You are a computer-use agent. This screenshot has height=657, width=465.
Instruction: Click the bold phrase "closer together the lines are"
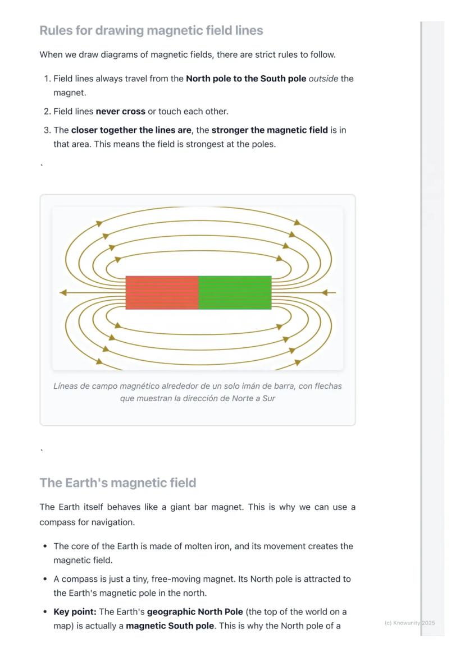pyautogui.click(x=131, y=130)
